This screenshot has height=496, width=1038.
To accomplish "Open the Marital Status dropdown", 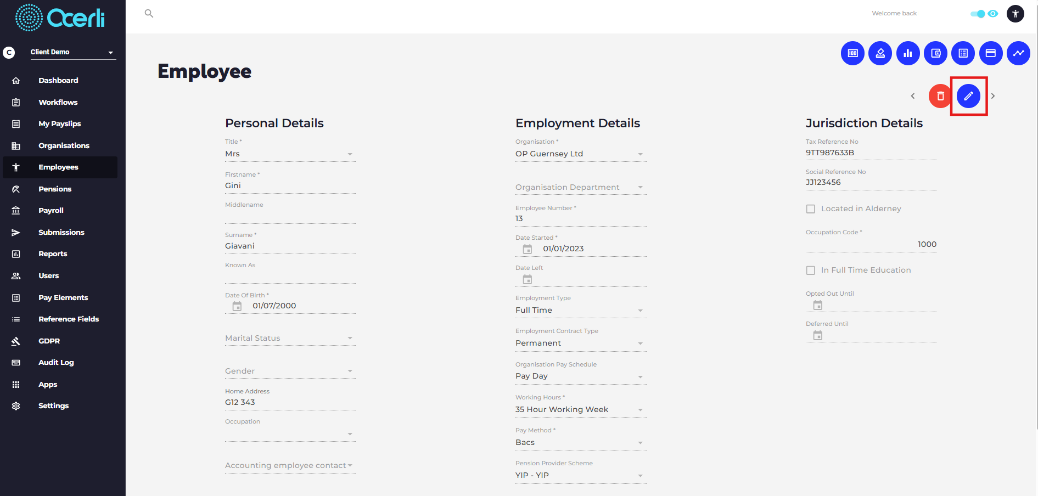I will (290, 339).
